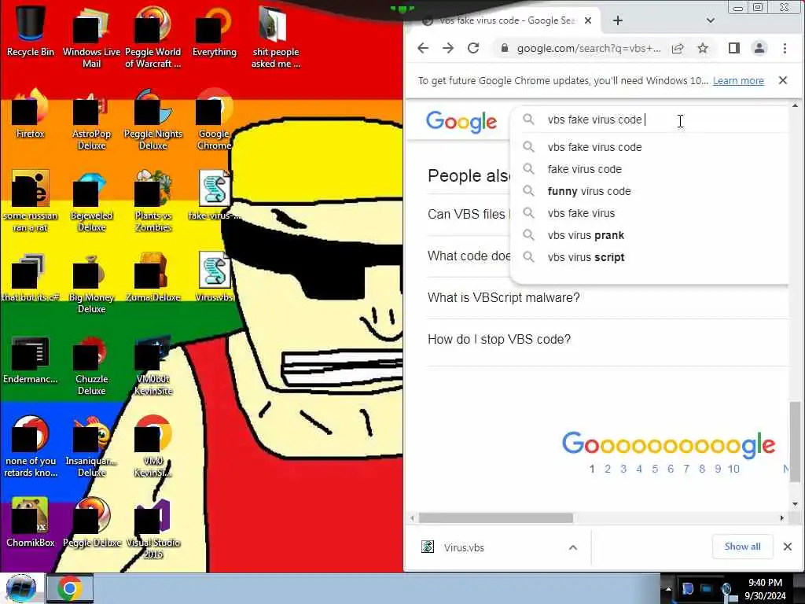The height and width of the screenshot is (604, 805).
Task: Open Insaniquarium Deluxe desktop icon
Action: 91,447
